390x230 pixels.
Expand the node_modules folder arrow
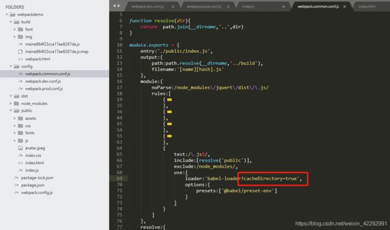[11, 104]
